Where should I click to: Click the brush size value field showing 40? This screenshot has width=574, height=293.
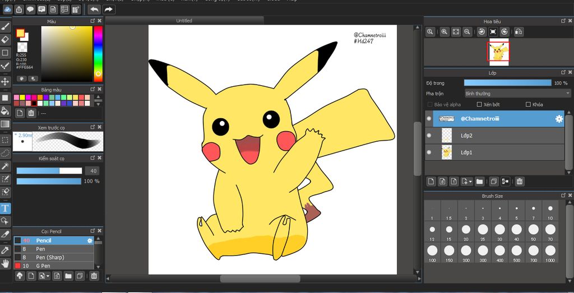click(92, 171)
